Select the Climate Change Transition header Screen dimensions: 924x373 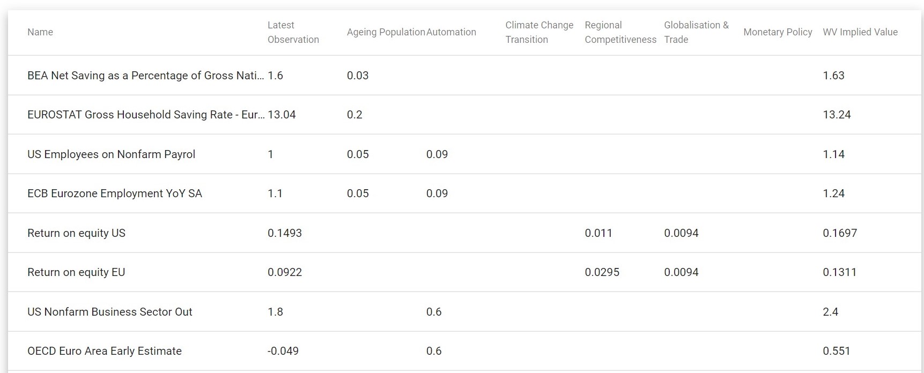coord(539,32)
